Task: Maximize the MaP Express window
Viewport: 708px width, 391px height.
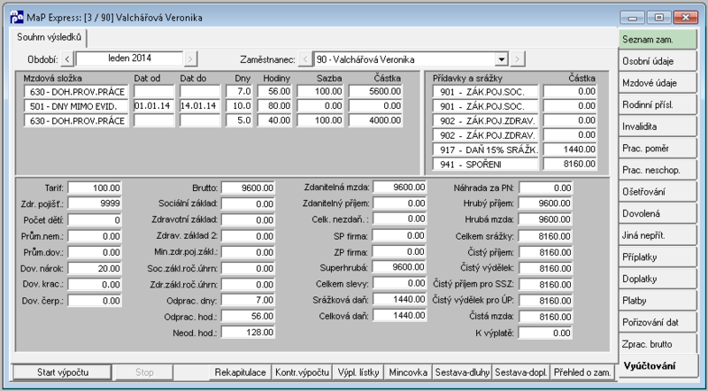Action: (x=658, y=18)
